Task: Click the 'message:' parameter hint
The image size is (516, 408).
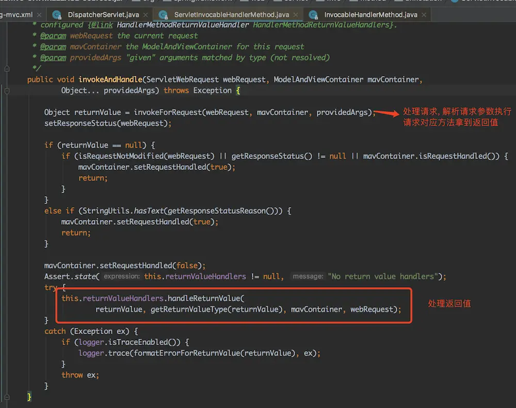Action: [x=308, y=277]
